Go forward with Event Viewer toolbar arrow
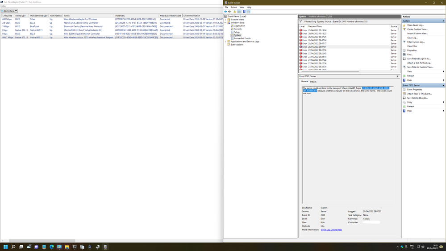Screen dimensions: 446x251 229,12
